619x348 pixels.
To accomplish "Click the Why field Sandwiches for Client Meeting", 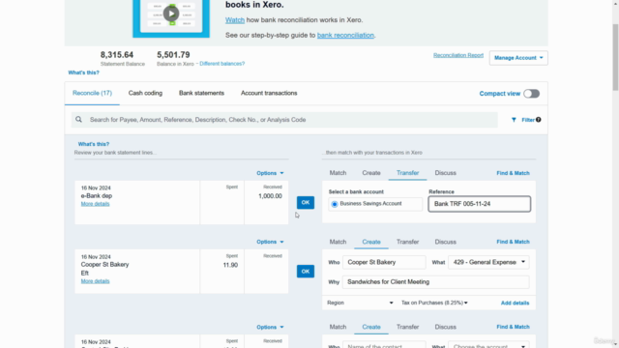I will tap(436, 282).
